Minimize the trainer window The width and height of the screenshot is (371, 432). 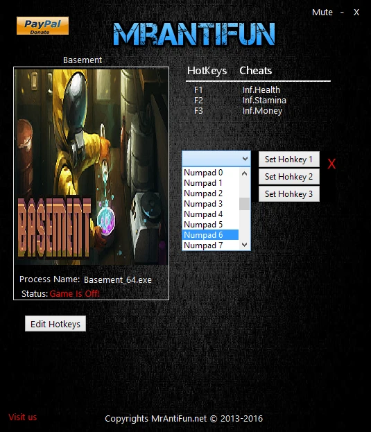[x=342, y=12]
